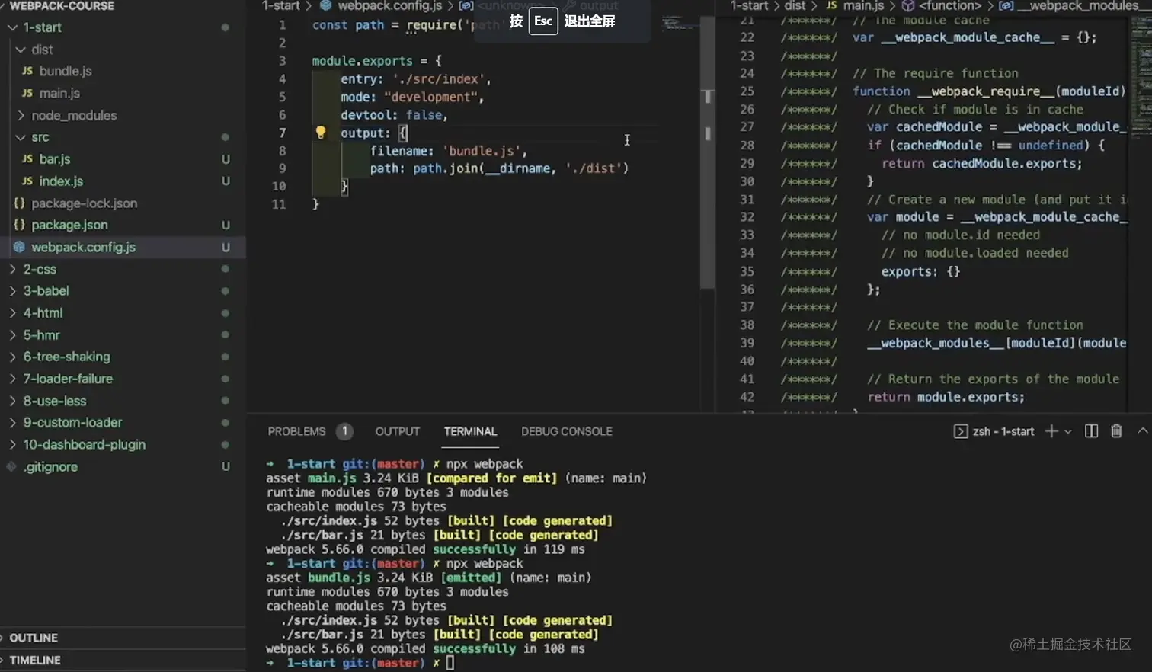1152x672 pixels.
Task: Kill the terminal with the trash icon
Action: point(1116,431)
